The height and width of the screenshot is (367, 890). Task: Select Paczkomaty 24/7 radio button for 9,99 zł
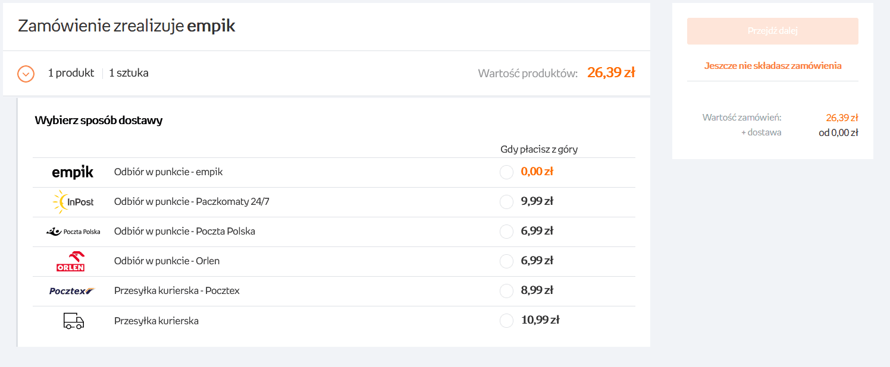[x=506, y=202]
